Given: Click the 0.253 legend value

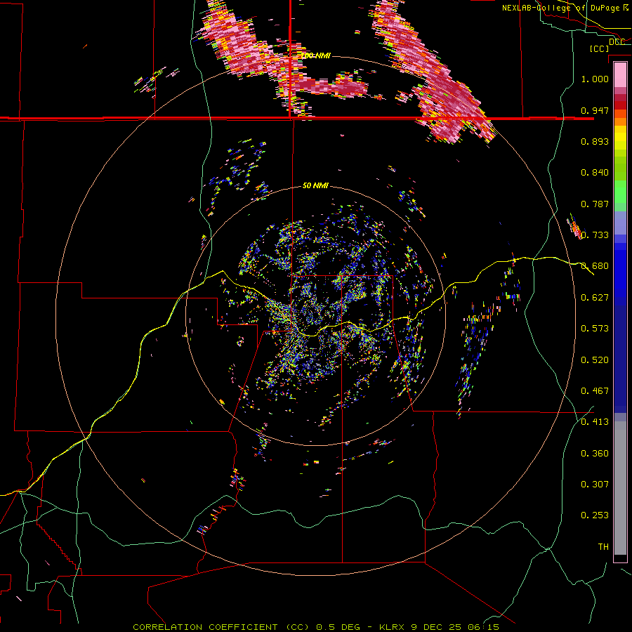Looking at the screenshot, I should [595, 515].
